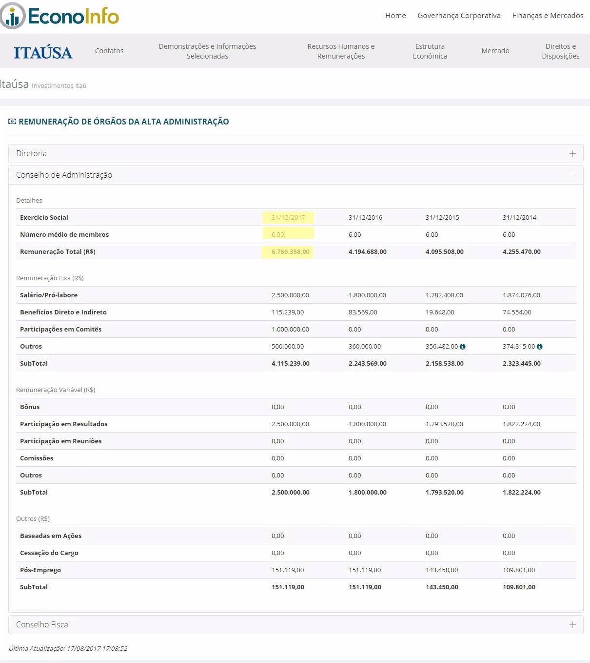Viewport: 590px width, 663px height.
Task: Open Direitos e Disposições tab
Action: tap(561, 51)
